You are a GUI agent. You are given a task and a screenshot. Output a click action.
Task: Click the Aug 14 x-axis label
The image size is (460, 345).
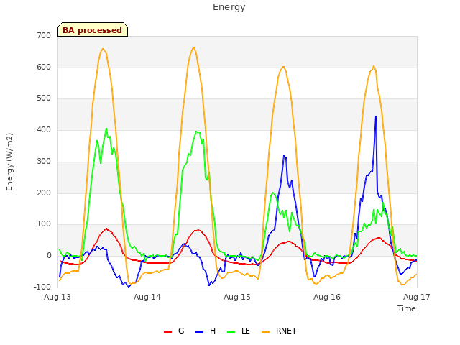(x=147, y=297)
